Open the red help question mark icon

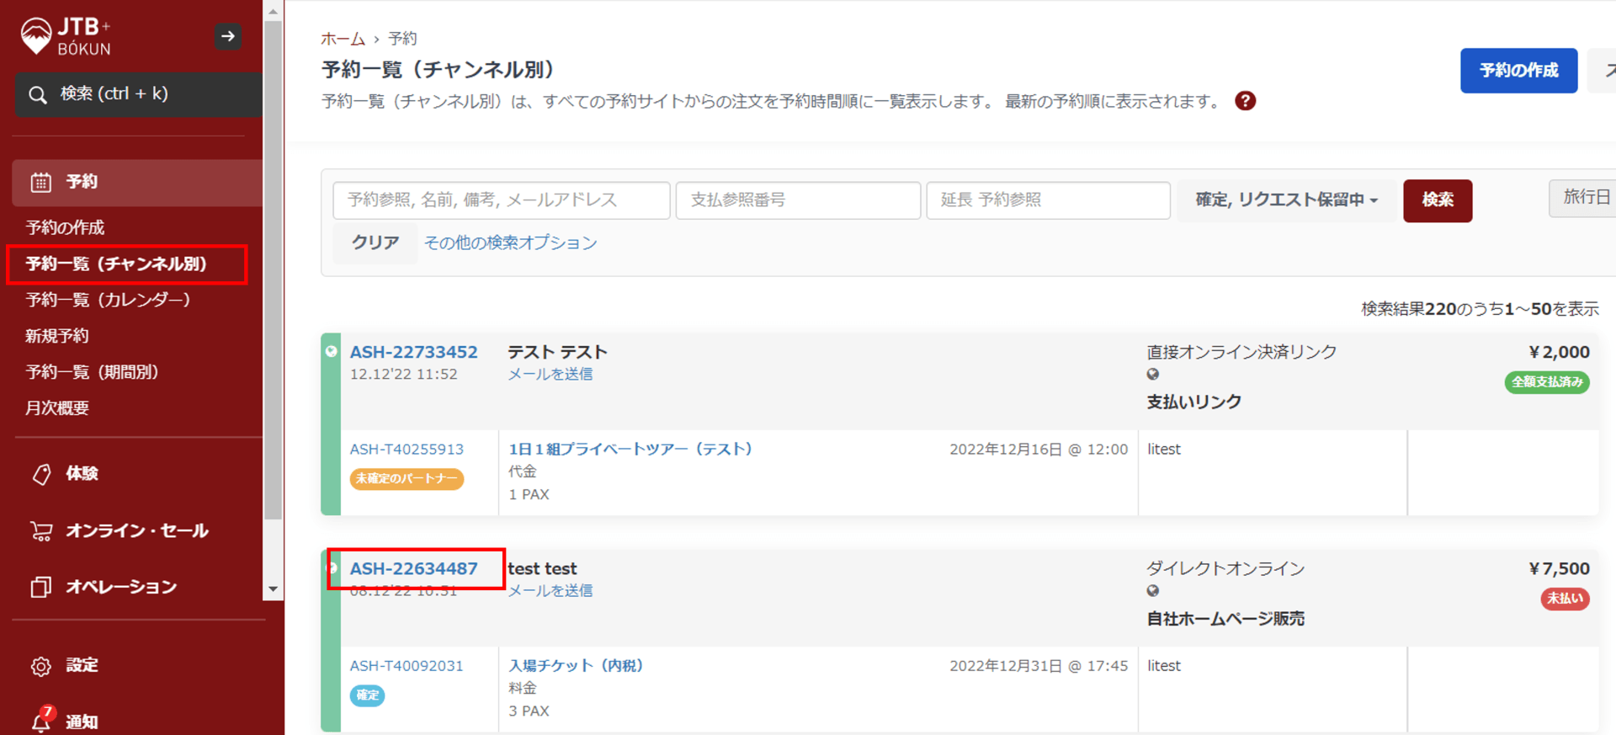[x=1245, y=101]
